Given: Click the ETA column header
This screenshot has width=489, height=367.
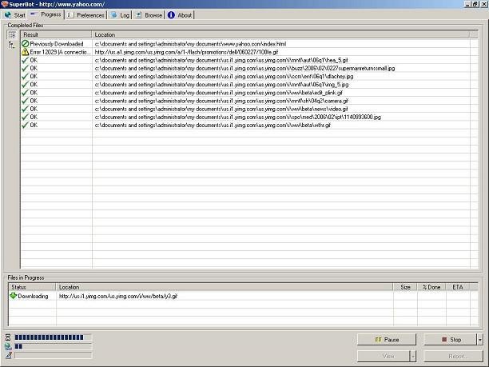Looking at the screenshot, I should (458, 287).
